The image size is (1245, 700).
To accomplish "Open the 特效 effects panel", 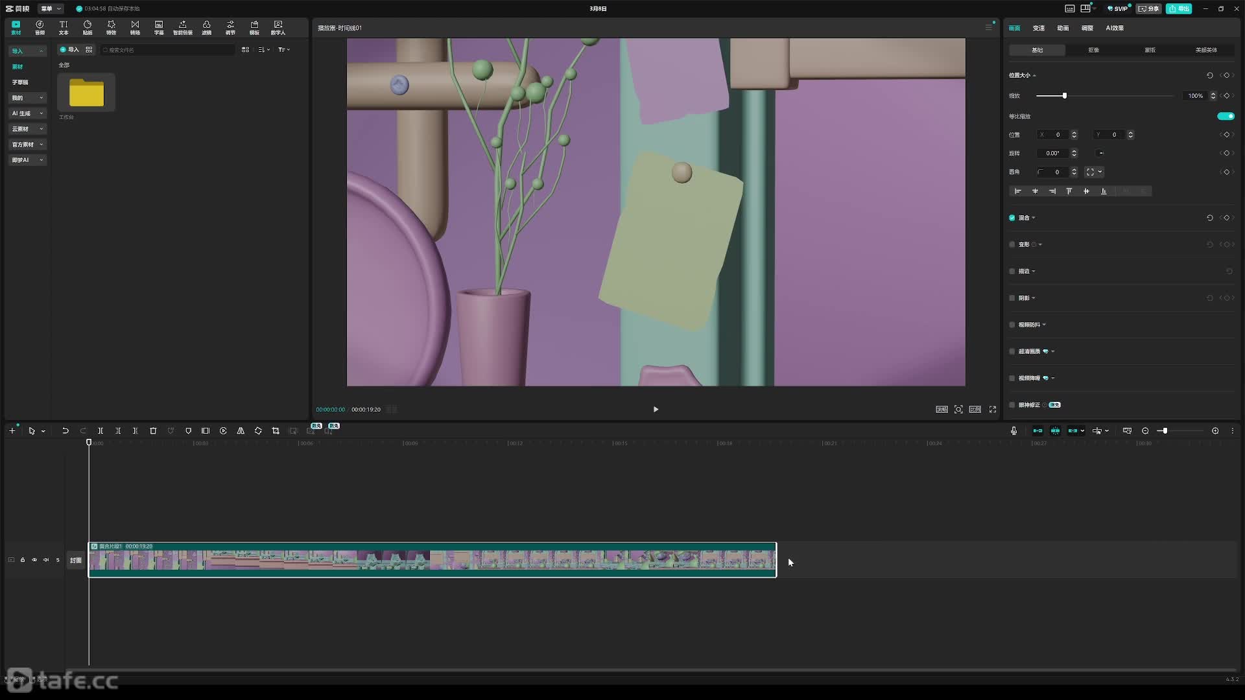I will click(111, 27).
